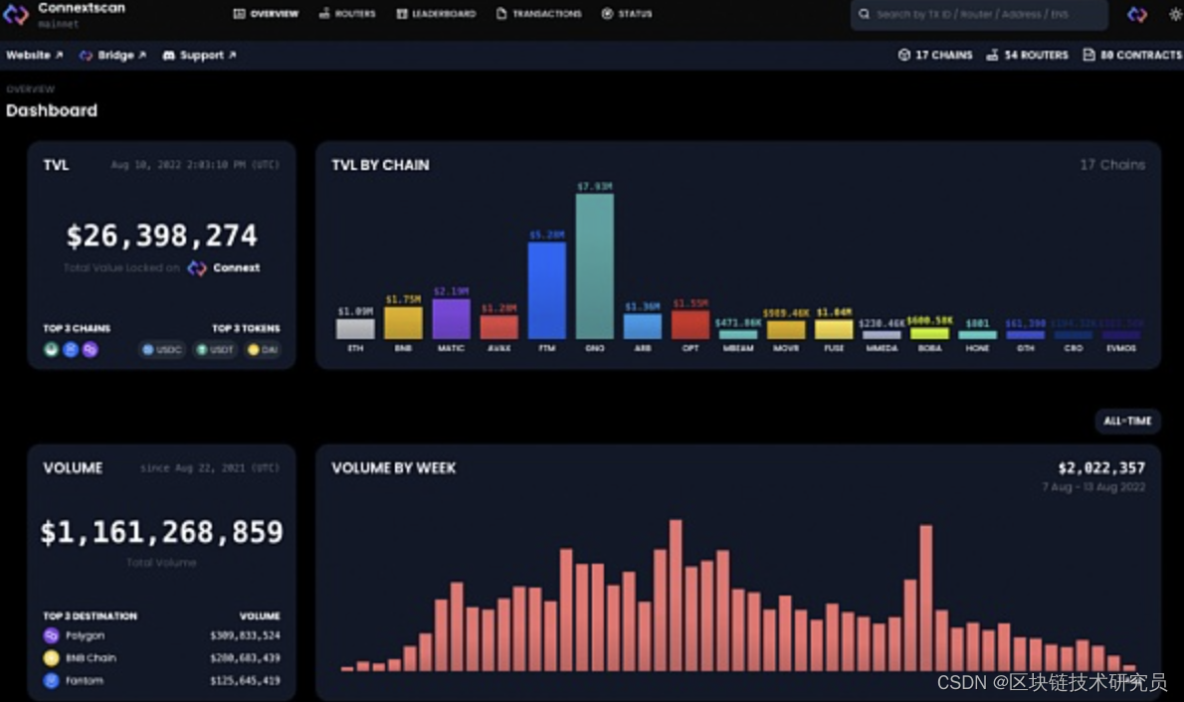1184x702 pixels.
Task: Open Transactions via its document icon
Action: coord(503,13)
